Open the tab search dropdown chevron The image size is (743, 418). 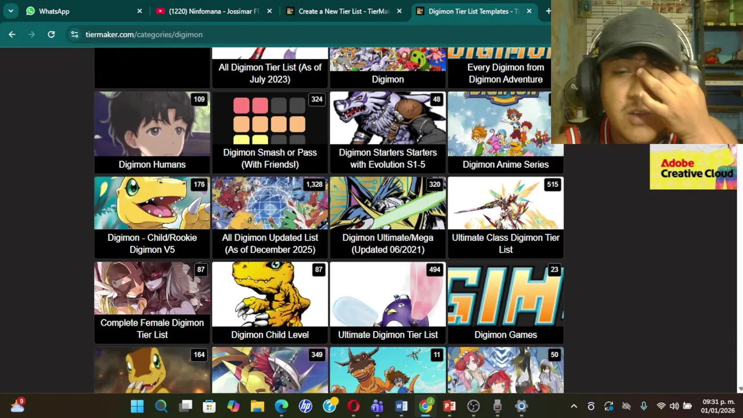click(10, 11)
